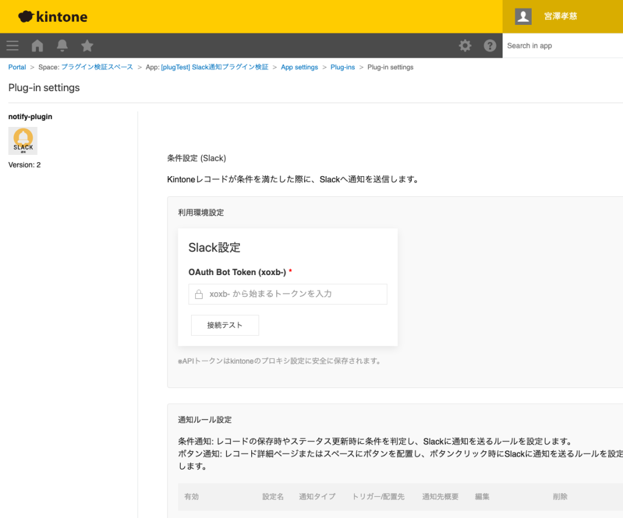Focus the OAuth Bot Token input field
The image size is (623, 518).
click(288, 294)
